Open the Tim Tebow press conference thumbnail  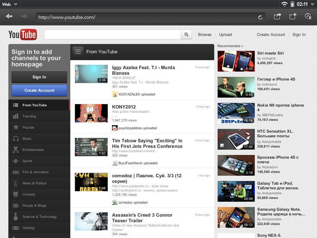point(91,147)
